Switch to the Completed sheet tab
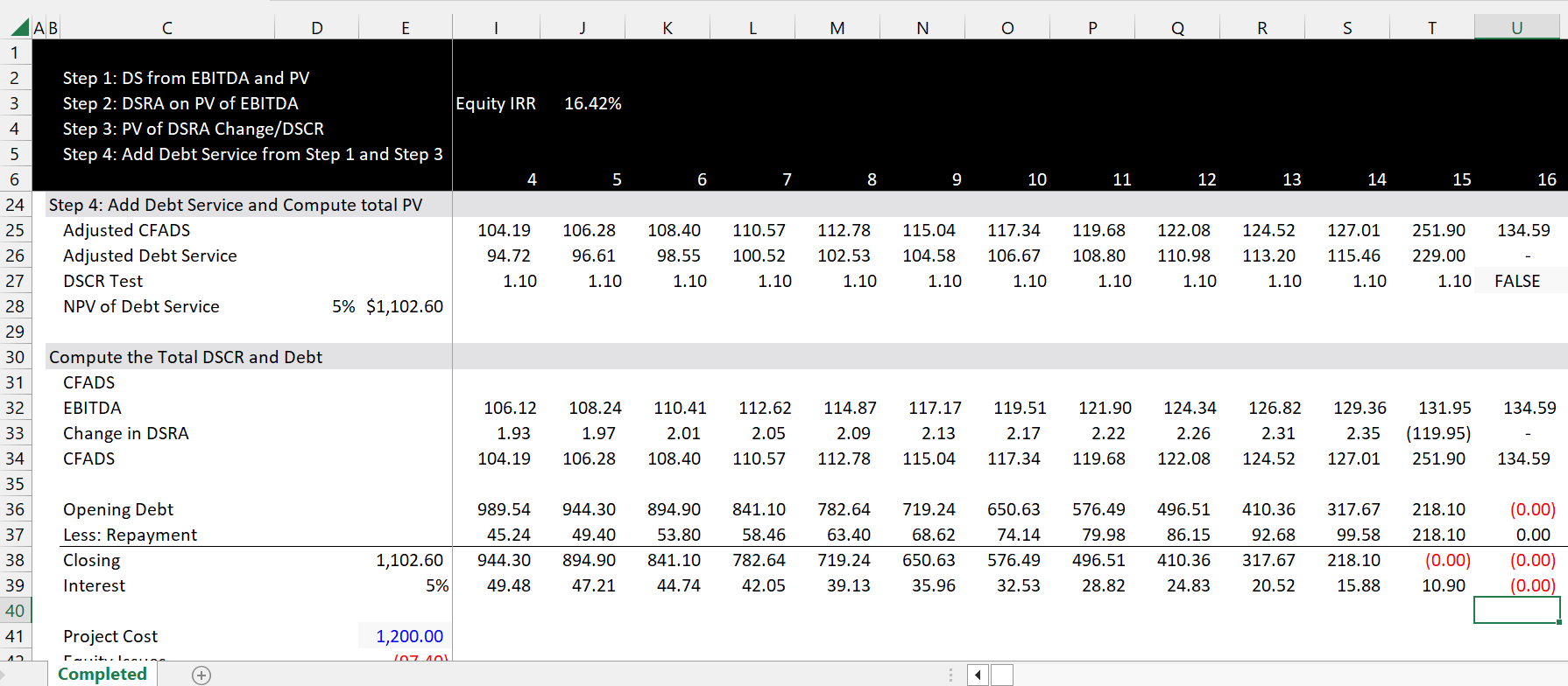 [x=102, y=674]
